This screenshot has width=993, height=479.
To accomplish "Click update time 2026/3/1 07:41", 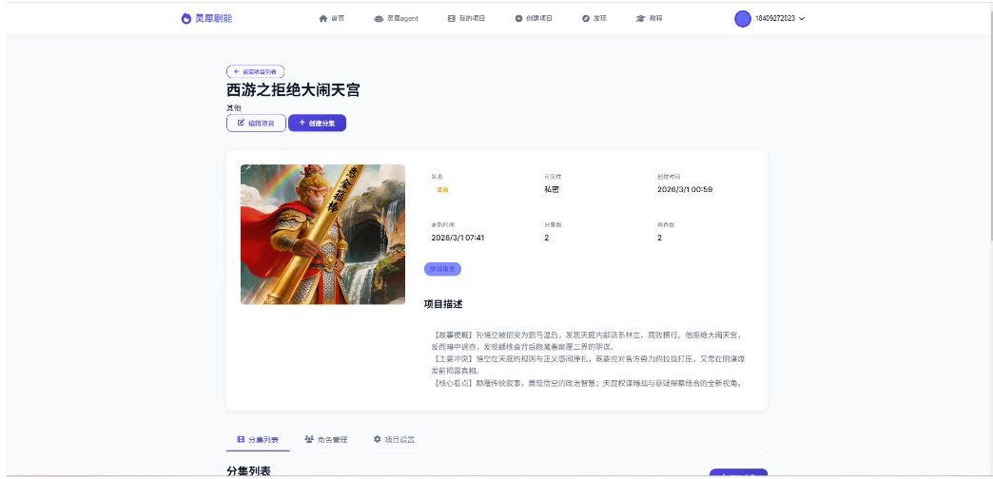I will pyautogui.click(x=458, y=238).
